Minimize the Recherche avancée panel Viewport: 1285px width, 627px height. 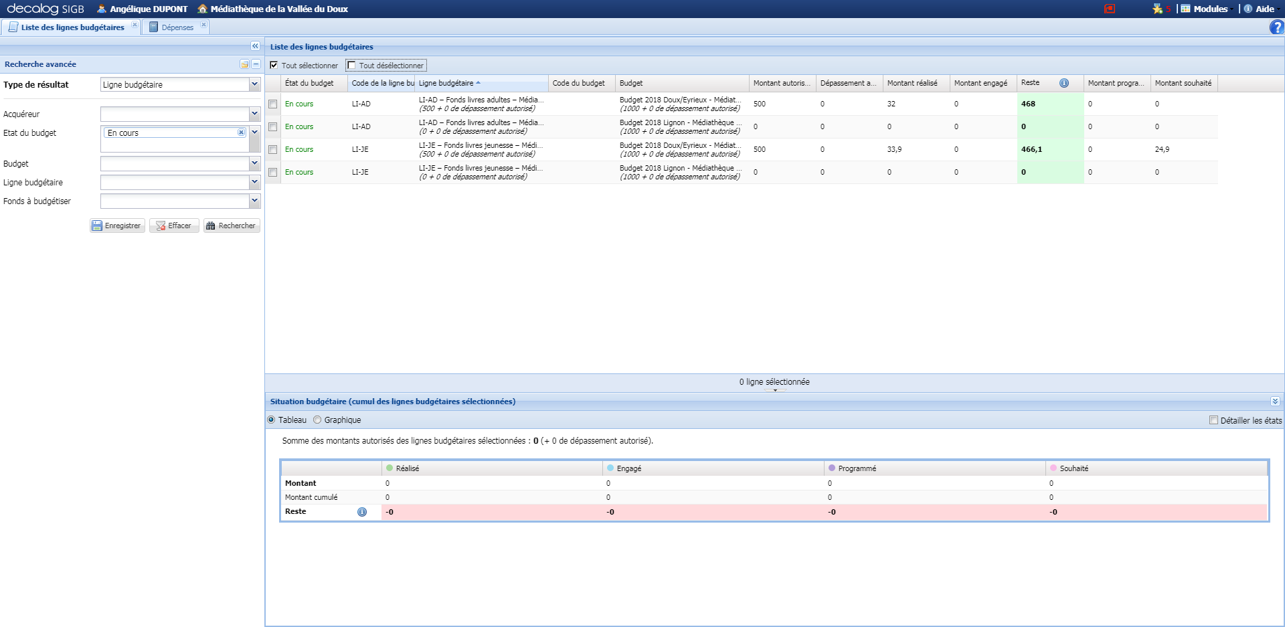256,64
